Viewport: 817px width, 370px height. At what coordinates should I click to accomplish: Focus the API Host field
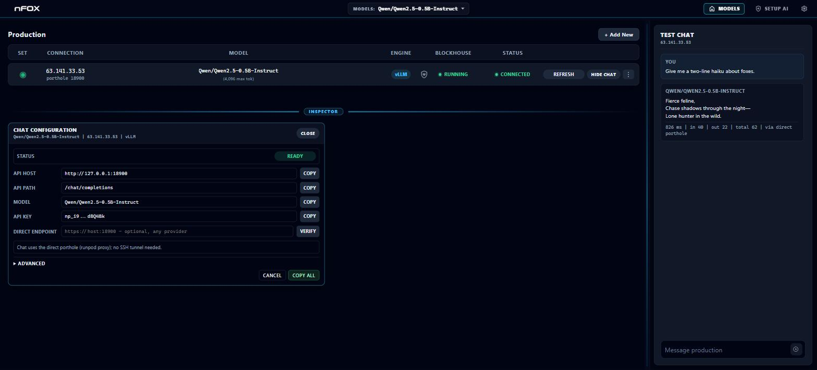[x=179, y=174]
